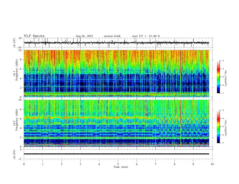Screen dimensions: 239x184
Task: Click the ch.1 spectrogram color bar
Action: click(218, 77)
